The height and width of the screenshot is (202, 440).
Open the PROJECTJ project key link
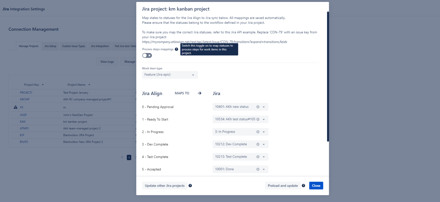pos(26,93)
